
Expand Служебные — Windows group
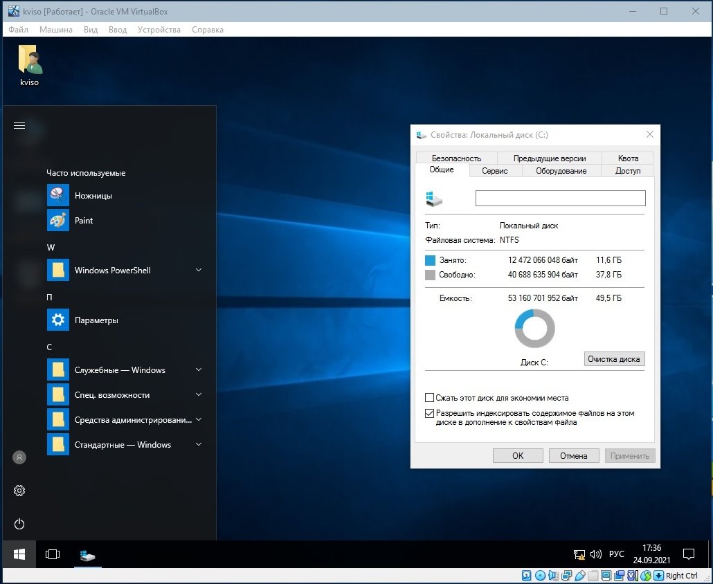[199, 370]
